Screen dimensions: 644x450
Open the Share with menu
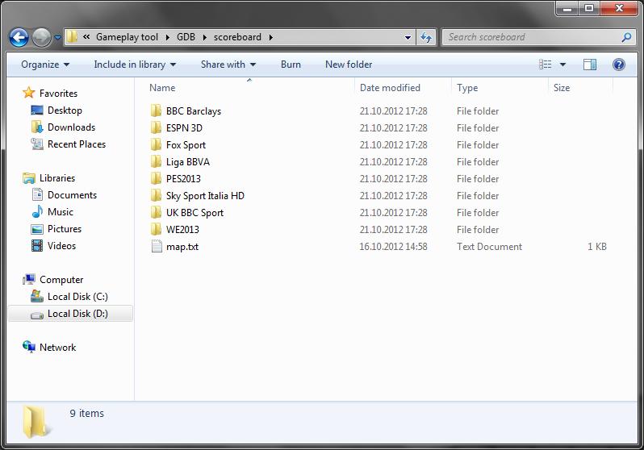pos(228,65)
